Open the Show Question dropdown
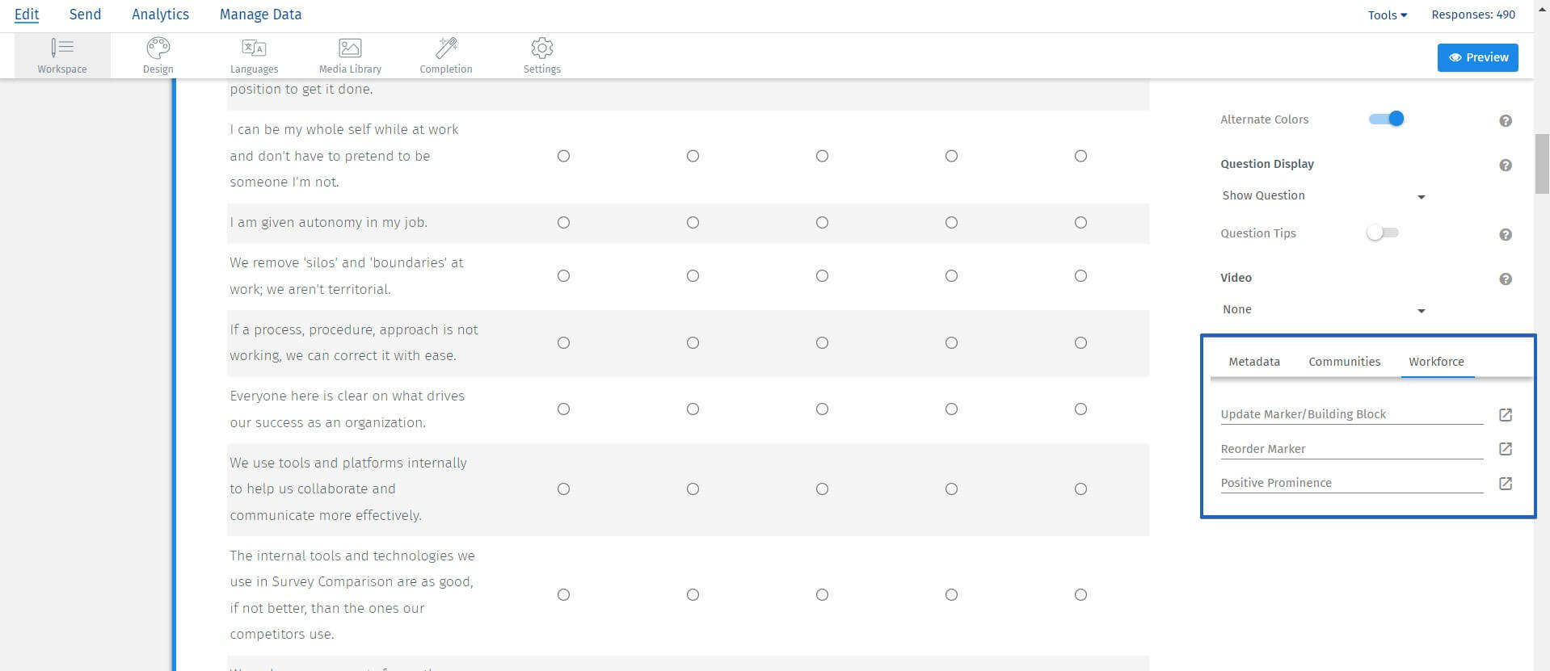The width and height of the screenshot is (1550, 671). click(1323, 195)
